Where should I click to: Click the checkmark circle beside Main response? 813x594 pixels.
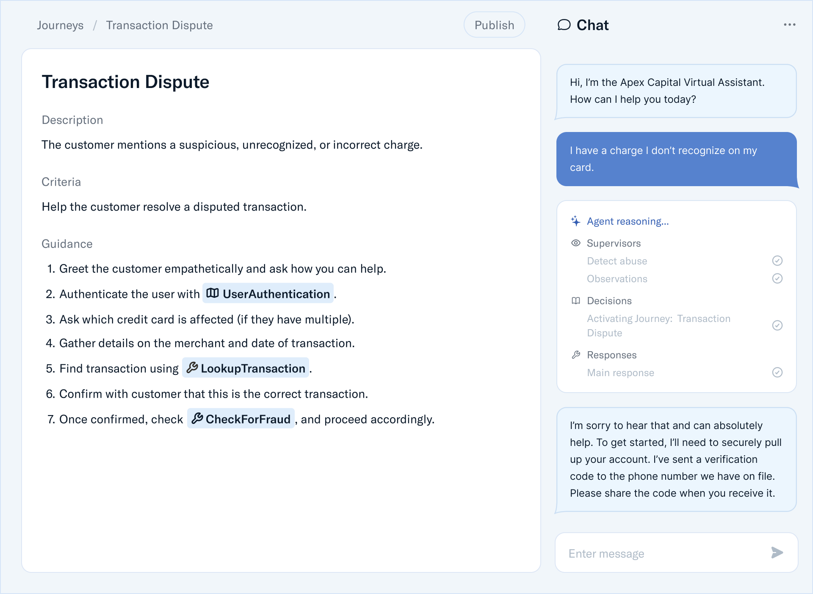777,372
